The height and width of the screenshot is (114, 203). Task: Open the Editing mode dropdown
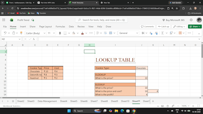click(x=179, y=26)
